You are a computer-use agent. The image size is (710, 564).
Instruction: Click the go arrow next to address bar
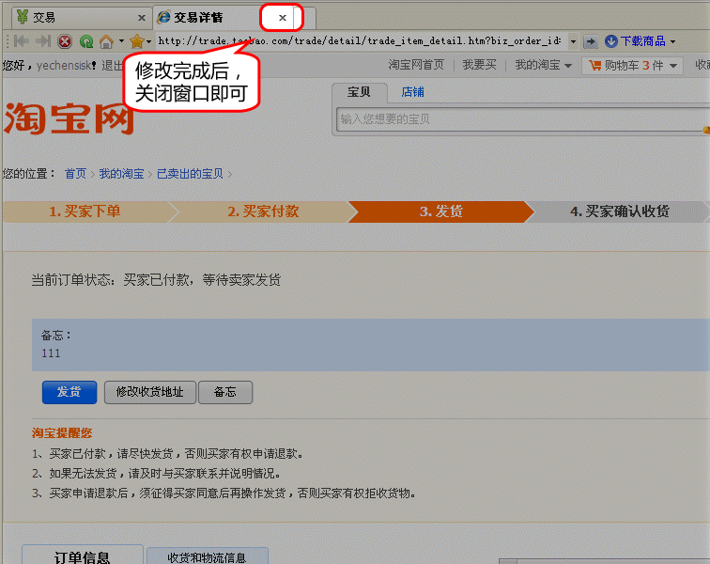(591, 41)
